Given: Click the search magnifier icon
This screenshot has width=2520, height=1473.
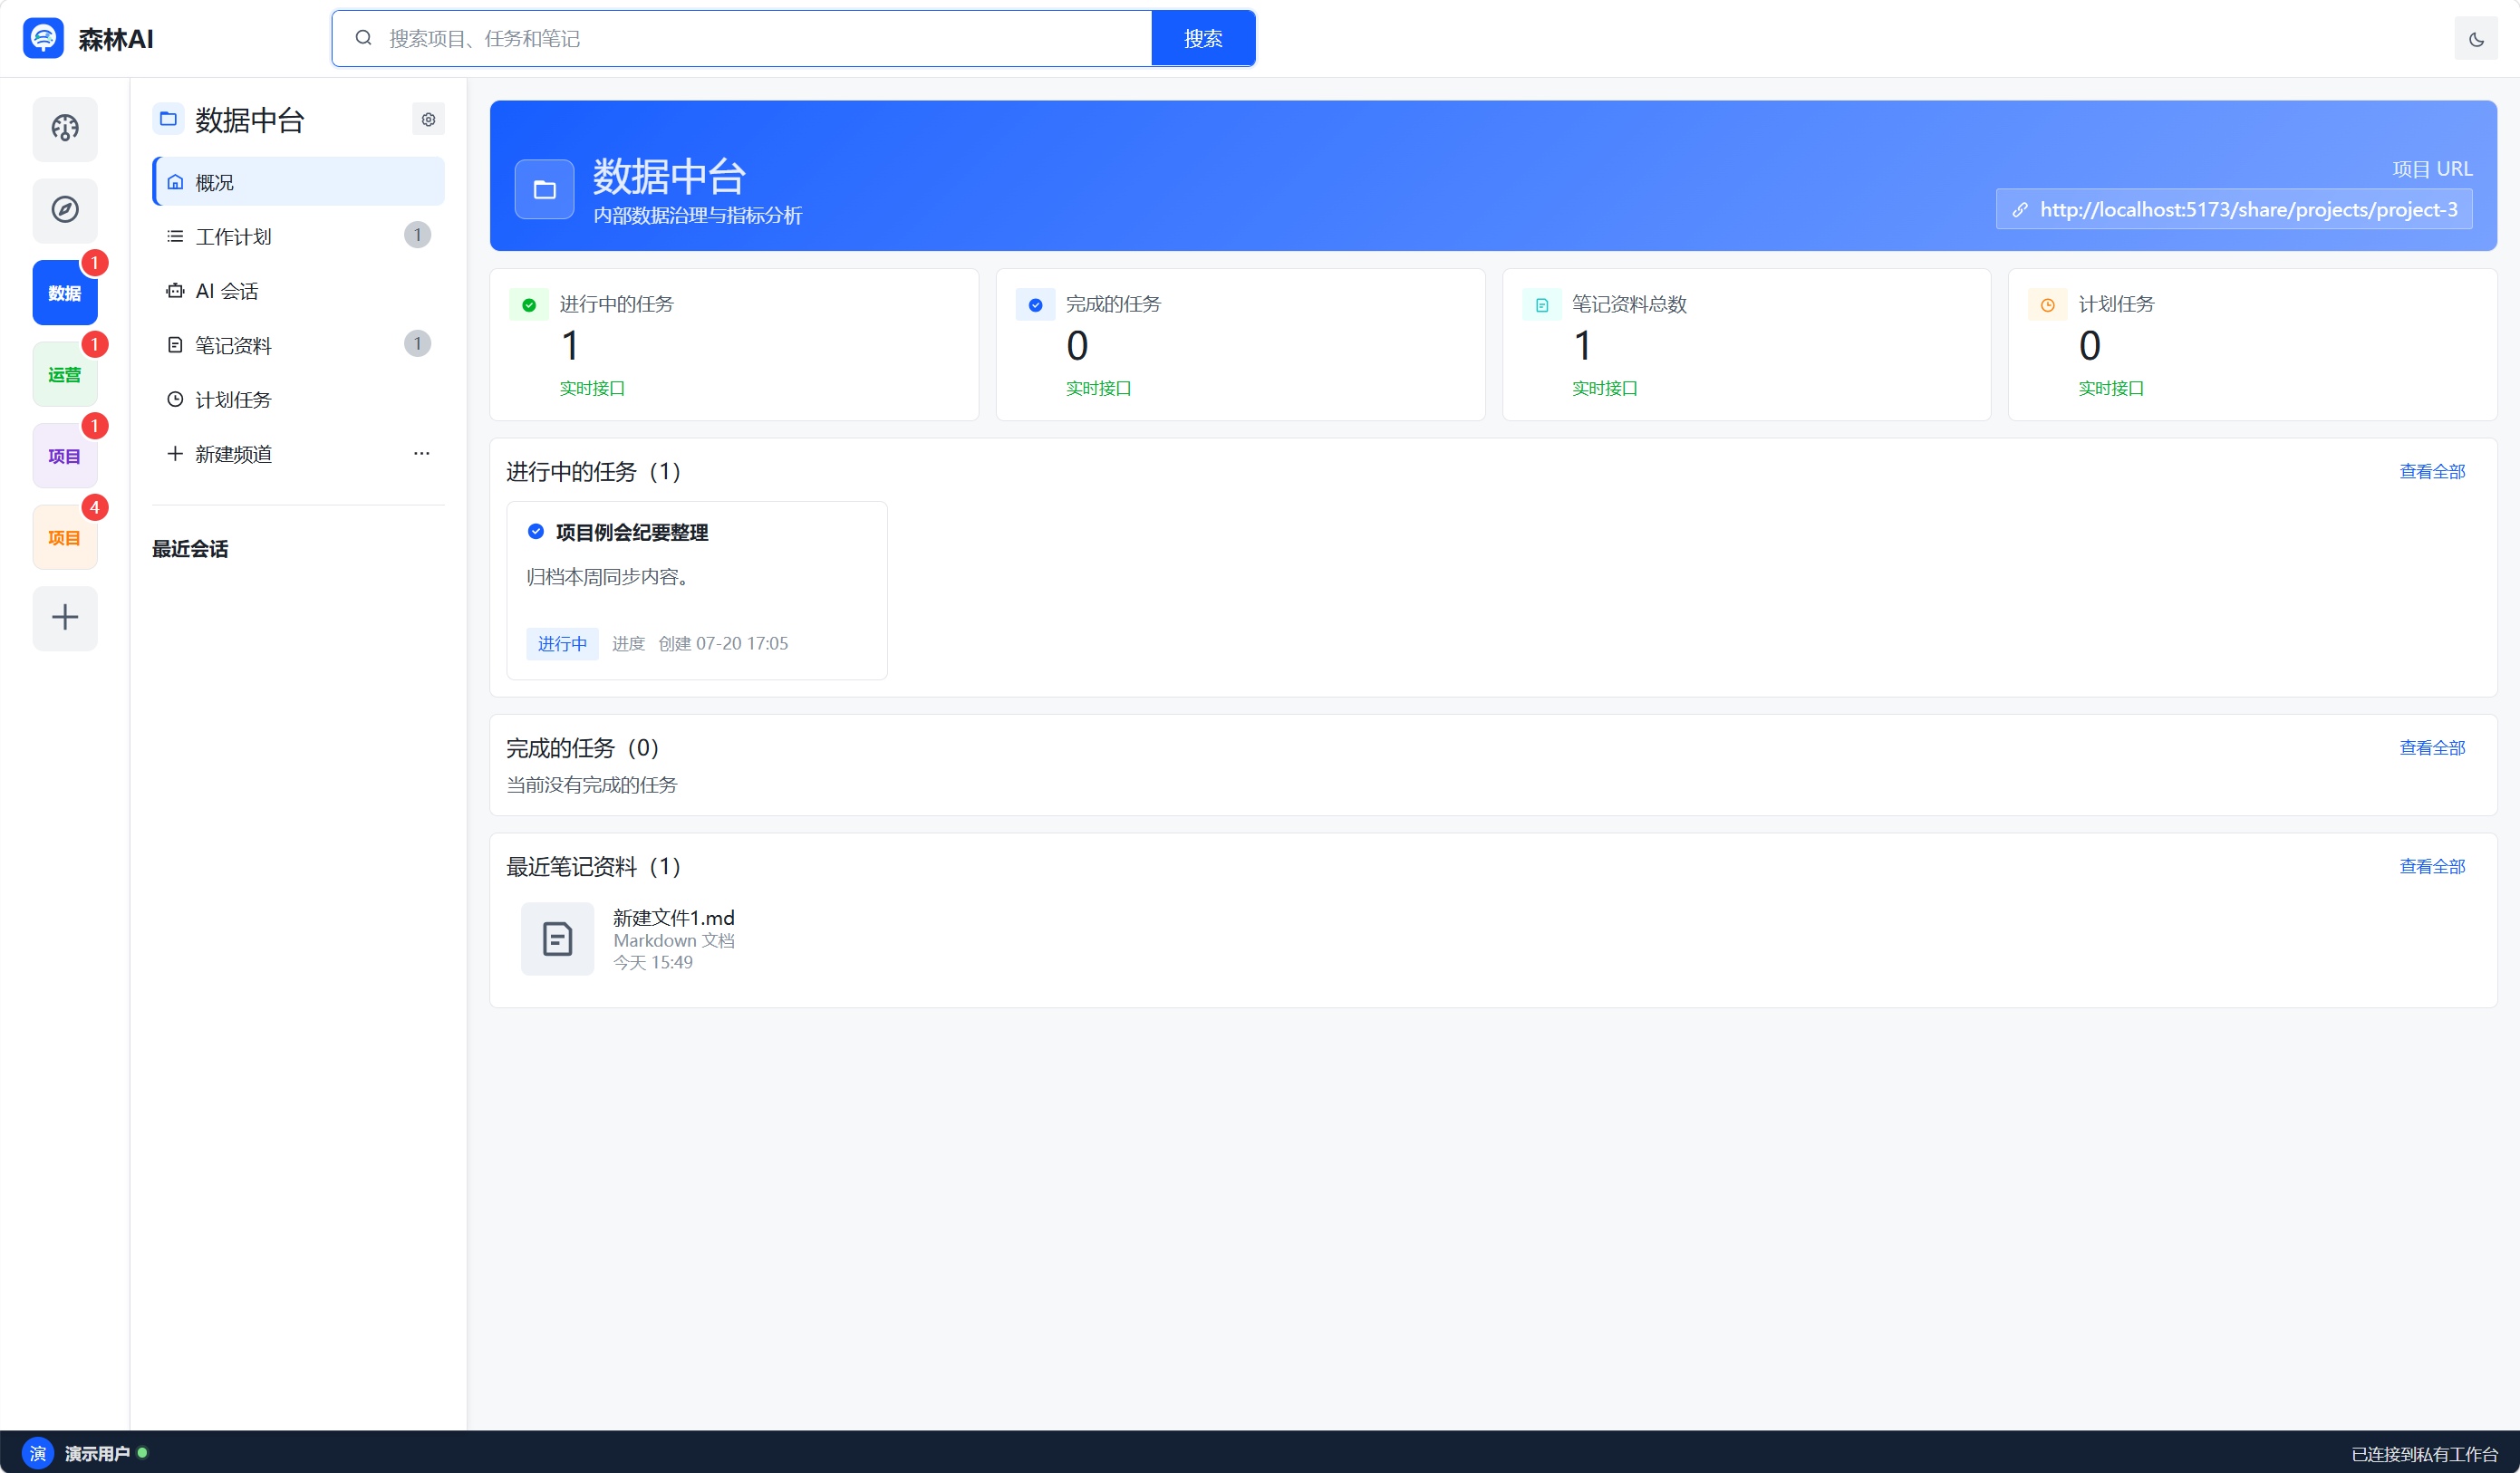Looking at the screenshot, I should tap(364, 38).
